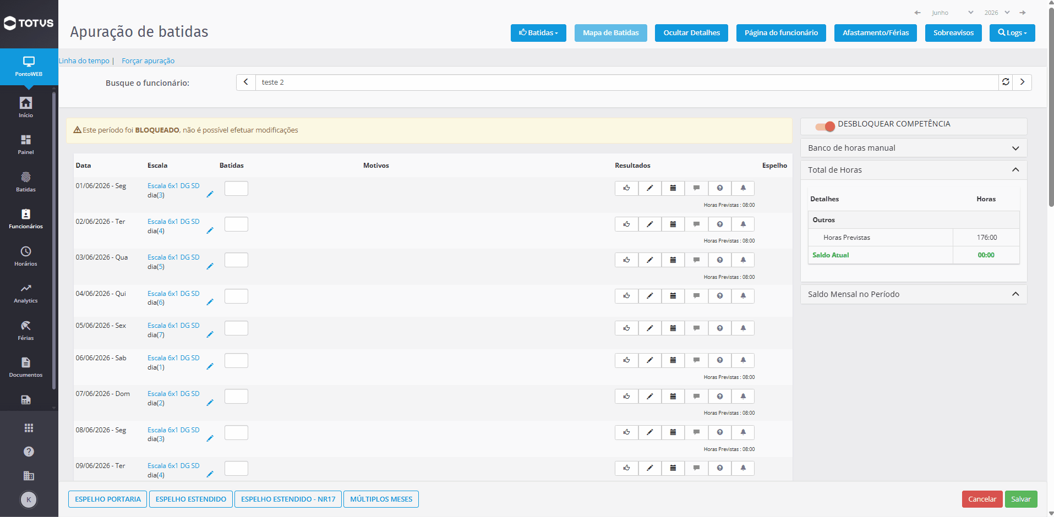Image resolution: width=1054 pixels, height=517 pixels.
Task: Edit the escala for 07/06/2026 with blue pencil
Action: (x=210, y=403)
